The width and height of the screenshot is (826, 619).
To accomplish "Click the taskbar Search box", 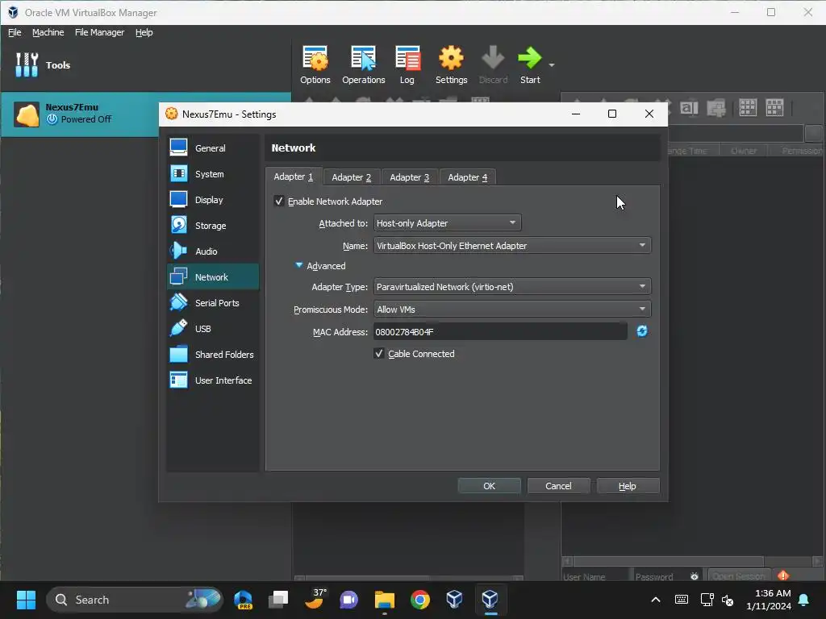I will click(x=135, y=600).
